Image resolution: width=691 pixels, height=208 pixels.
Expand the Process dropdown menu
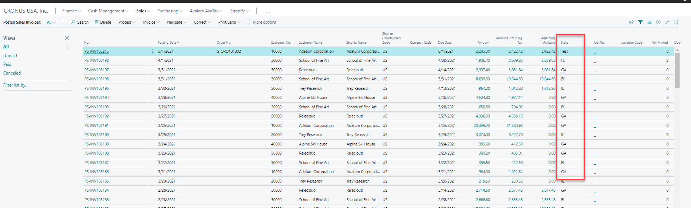pos(127,22)
